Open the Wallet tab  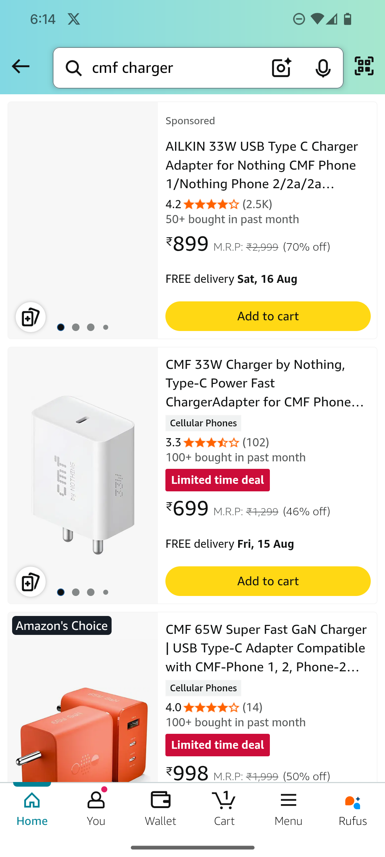160,808
